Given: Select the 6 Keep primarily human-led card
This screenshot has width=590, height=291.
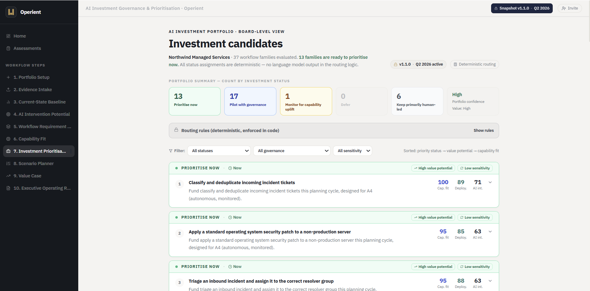Looking at the screenshot, I should 417,101.
